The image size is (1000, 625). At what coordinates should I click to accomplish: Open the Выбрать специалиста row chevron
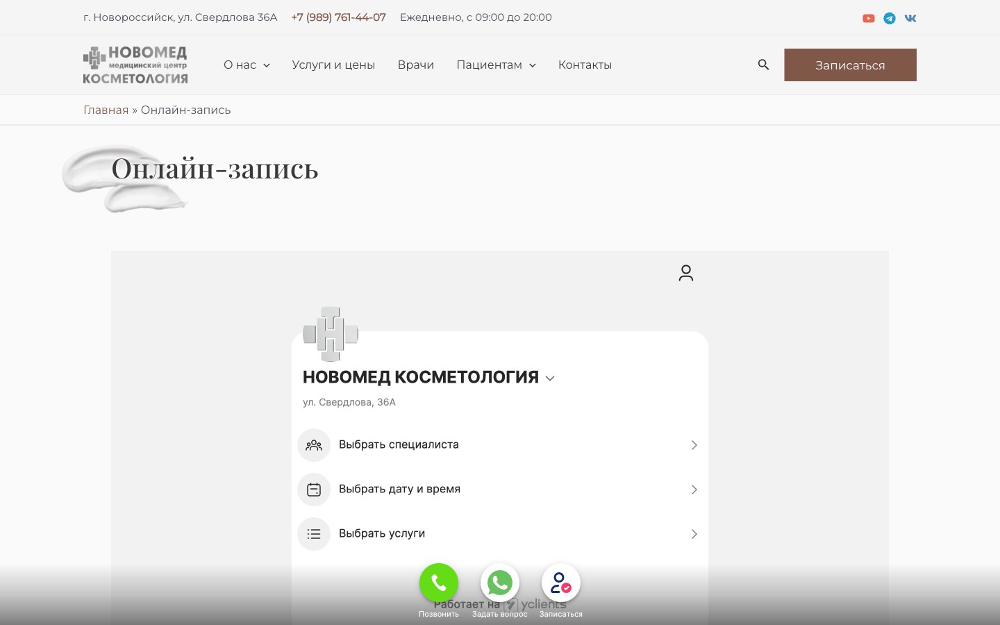pyautogui.click(x=694, y=445)
